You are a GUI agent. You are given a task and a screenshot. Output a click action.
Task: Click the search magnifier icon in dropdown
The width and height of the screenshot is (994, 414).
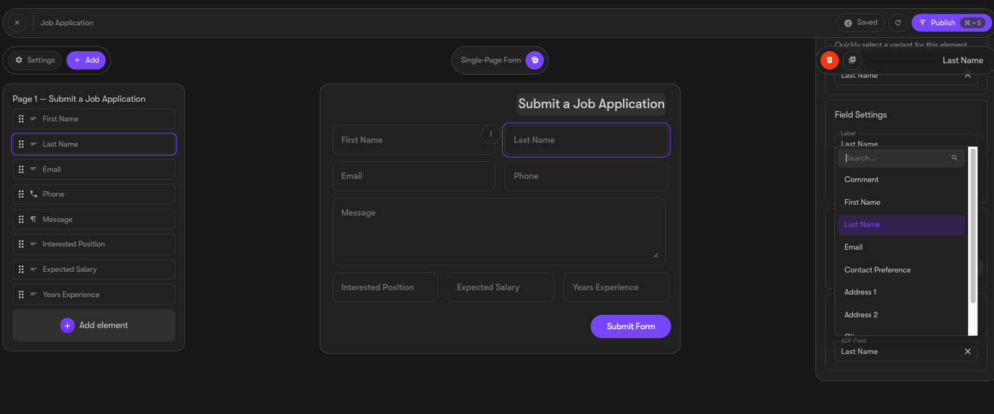(954, 158)
